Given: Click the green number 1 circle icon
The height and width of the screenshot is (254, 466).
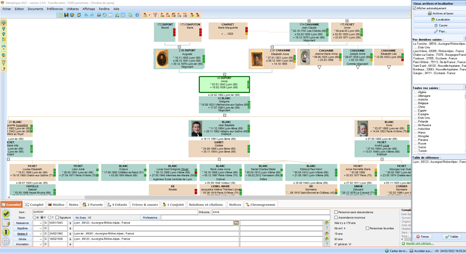Looking at the screenshot, I should (x=6, y=232).
